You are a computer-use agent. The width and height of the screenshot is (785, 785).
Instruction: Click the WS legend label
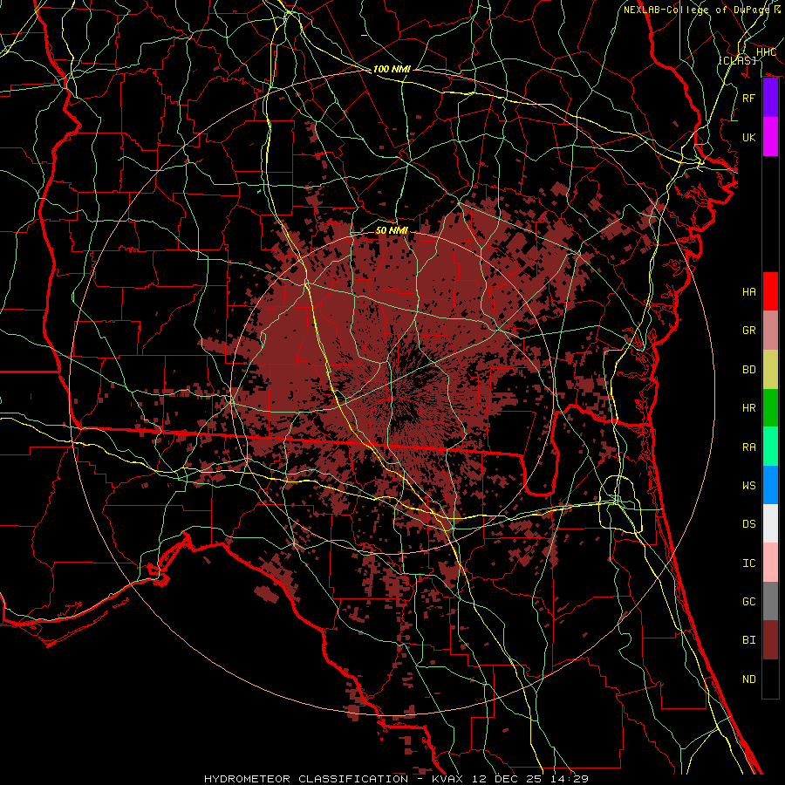749,486
